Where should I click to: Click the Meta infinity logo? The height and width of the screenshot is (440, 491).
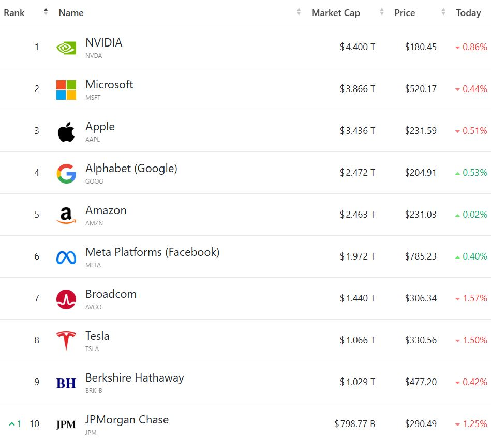[66, 257]
